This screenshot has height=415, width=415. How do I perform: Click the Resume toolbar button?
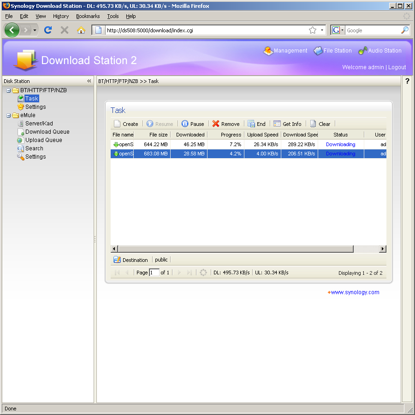(x=160, y=124)
